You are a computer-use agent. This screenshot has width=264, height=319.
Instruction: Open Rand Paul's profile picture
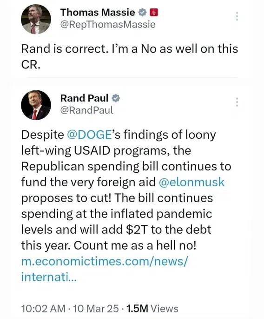pyautogui.click(x=36, y=105)
